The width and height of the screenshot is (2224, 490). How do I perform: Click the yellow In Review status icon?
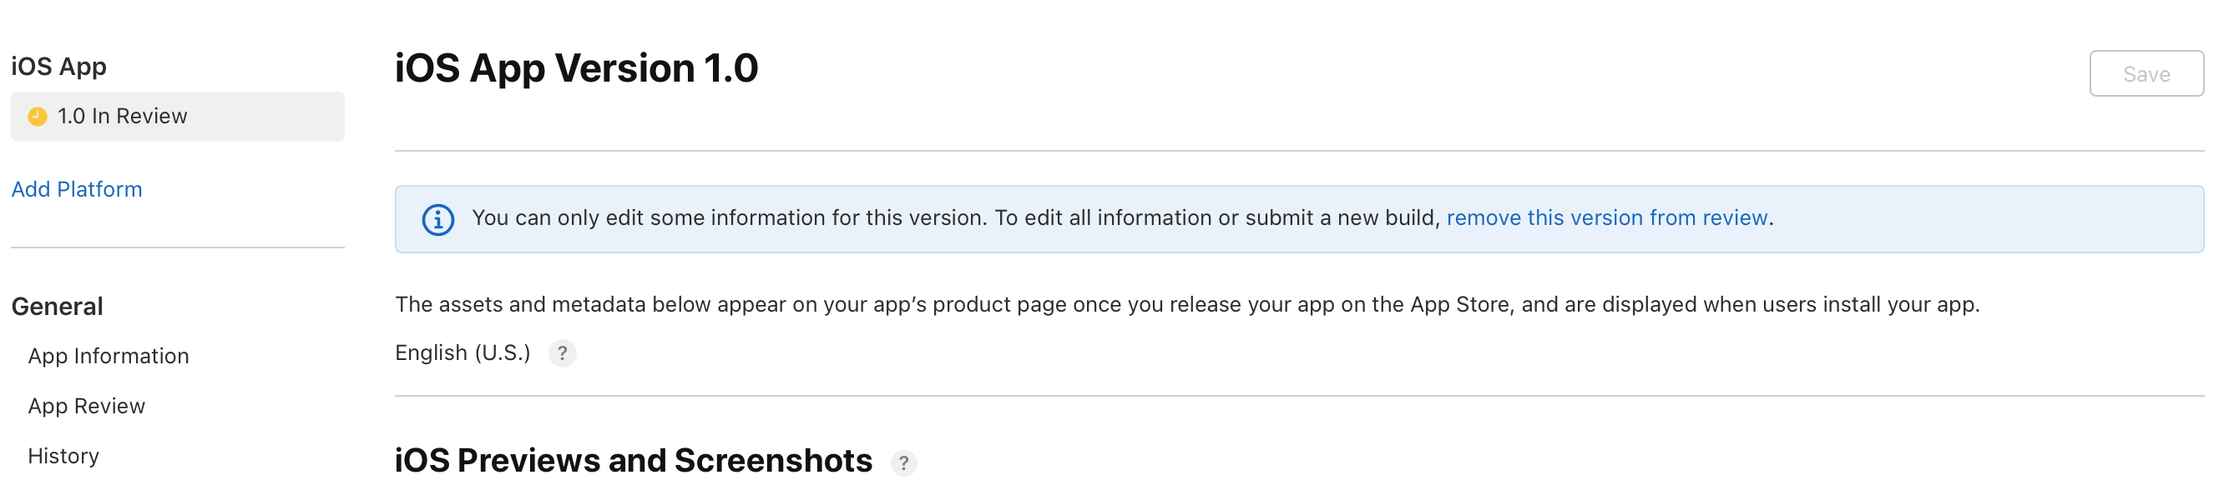37,117
